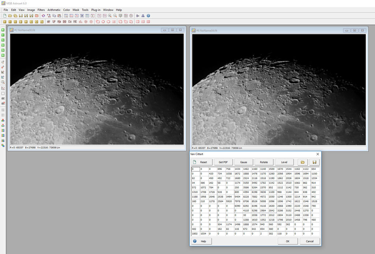Image resolution: width=375 pixels, height=254 pixels.
Task: Open the Color menu
Action: click(67, 10)
